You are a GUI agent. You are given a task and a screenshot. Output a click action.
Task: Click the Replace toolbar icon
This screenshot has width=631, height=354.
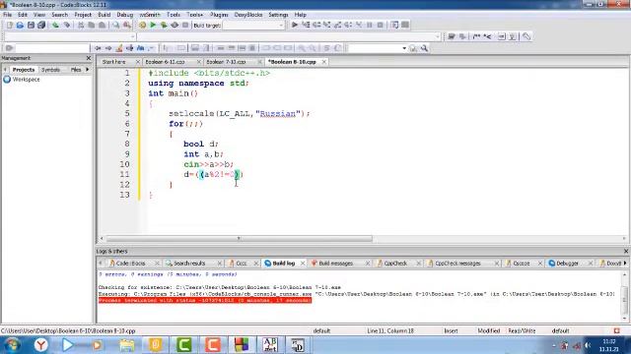[127, 25]
